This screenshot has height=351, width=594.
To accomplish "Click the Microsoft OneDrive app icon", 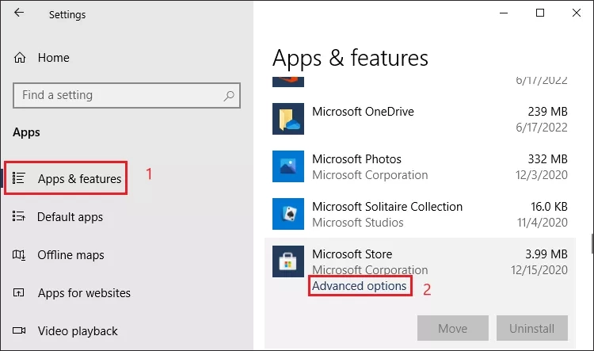I will (288, 119).
